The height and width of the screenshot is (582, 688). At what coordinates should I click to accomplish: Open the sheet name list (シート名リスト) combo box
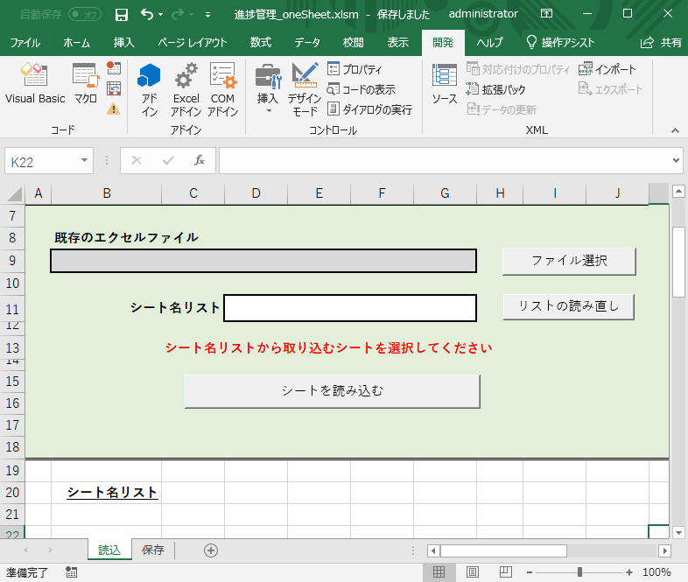click(x=350, y=308)
